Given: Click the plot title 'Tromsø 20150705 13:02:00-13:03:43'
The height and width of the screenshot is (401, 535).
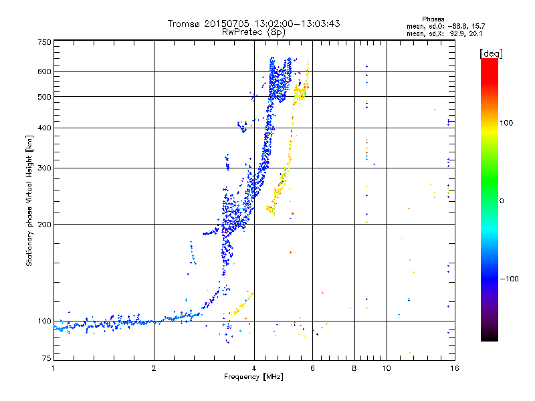Looking at the screenshot, I should [253, 23].
